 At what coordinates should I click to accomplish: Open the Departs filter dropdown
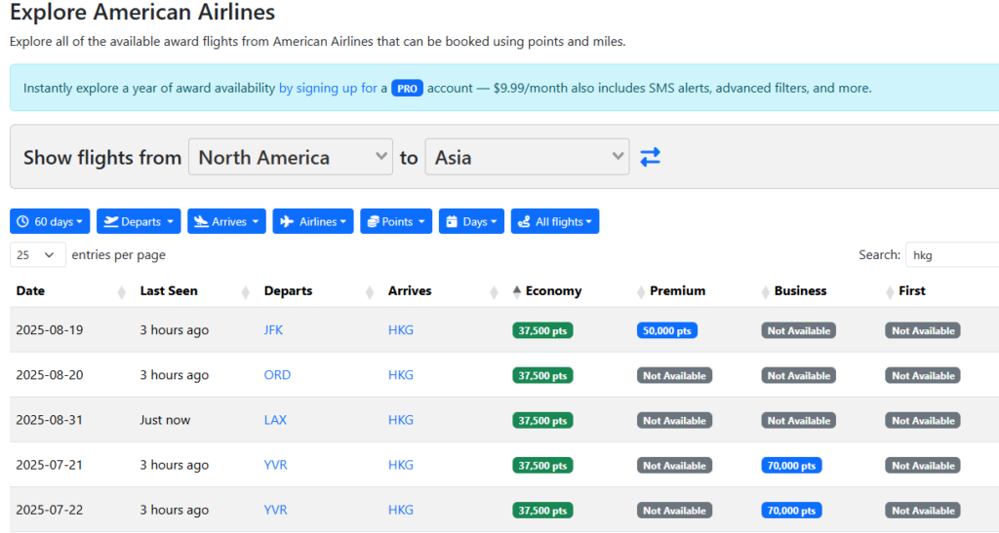point(139,221)
